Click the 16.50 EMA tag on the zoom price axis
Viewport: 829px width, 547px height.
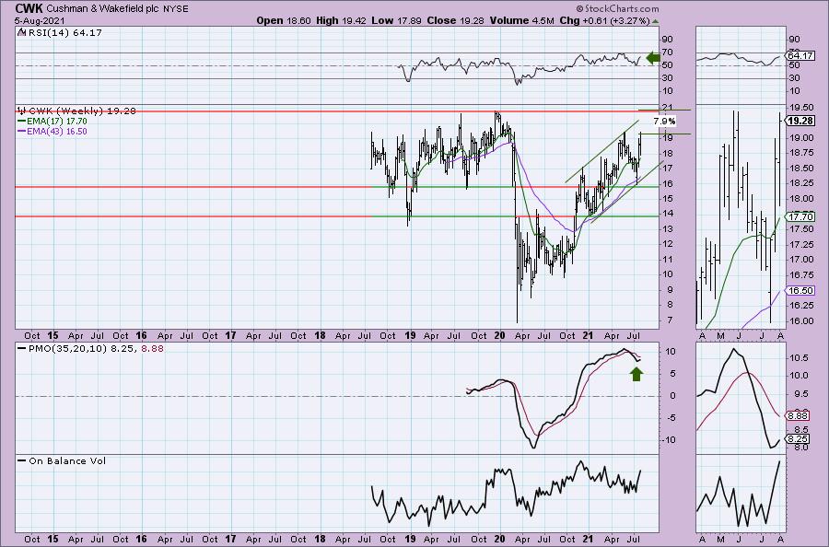[800, 290]
